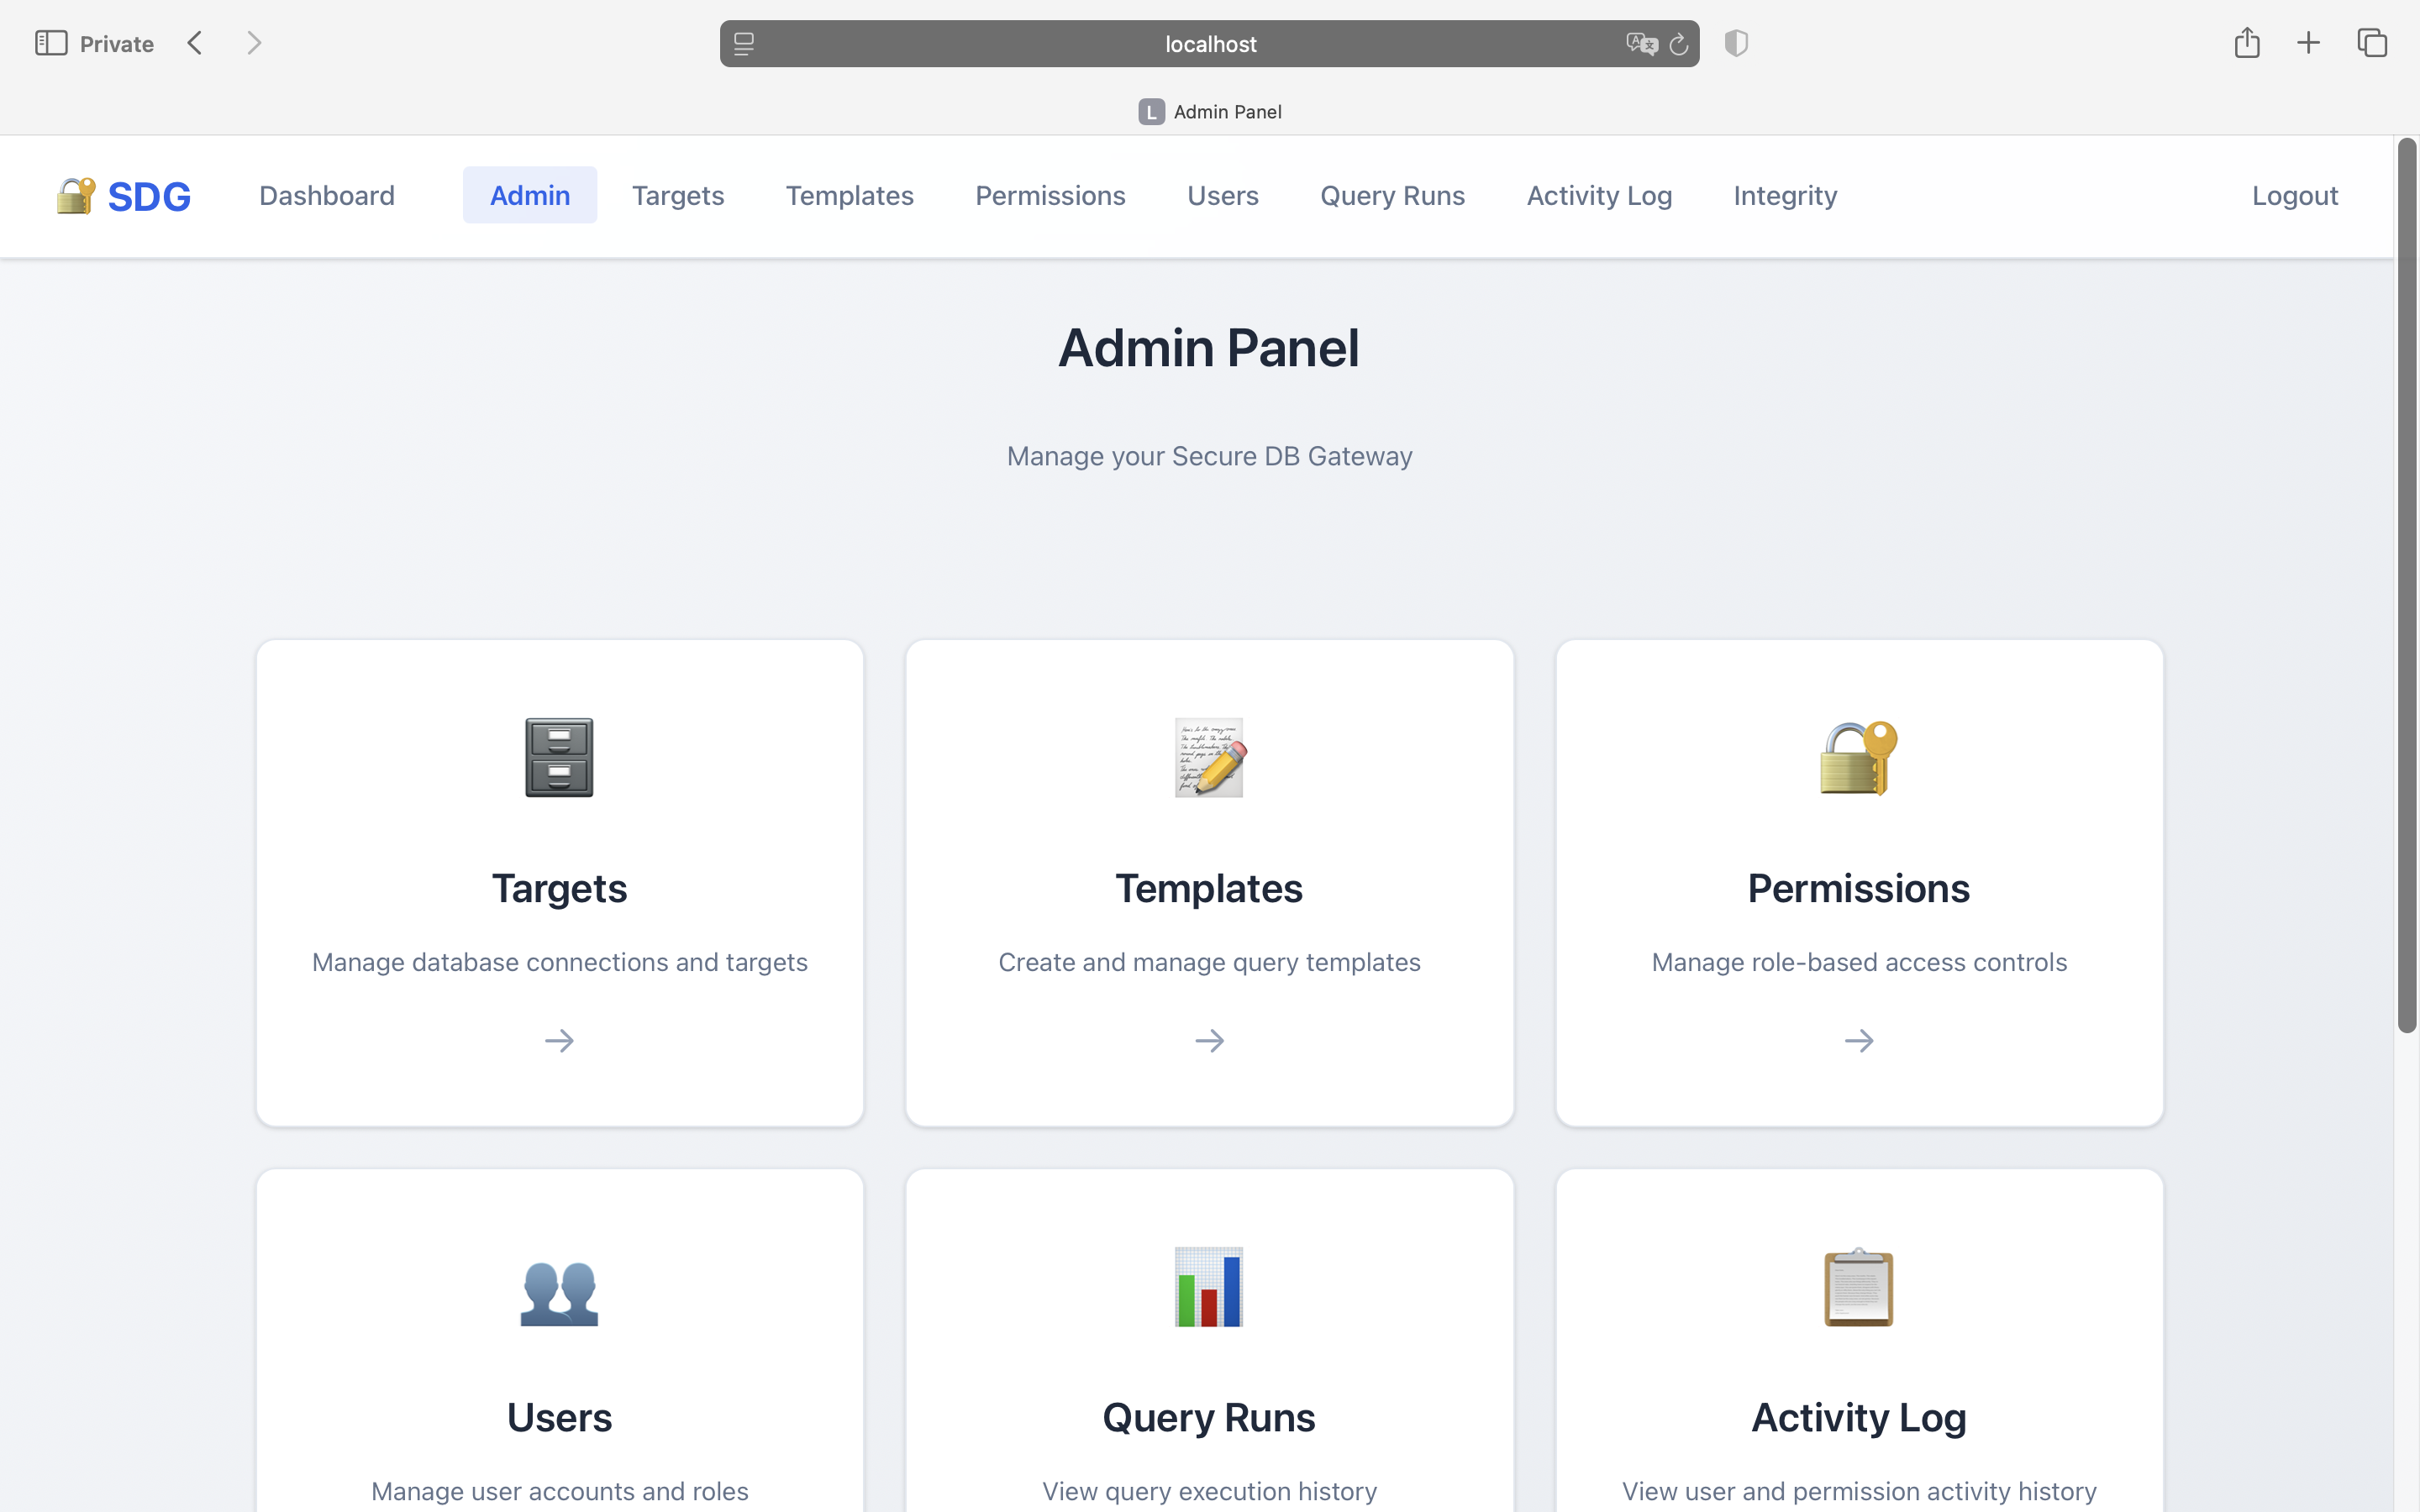
Task: Click the SDG padlock logo
Action: pyautogui.click(x=75, y=195)
